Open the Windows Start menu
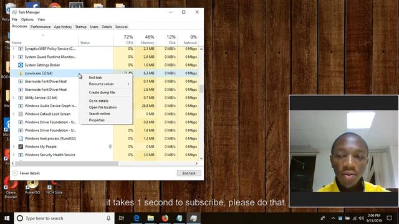The width and height of the screenshot is (399, 224). (x=7, y=218)
